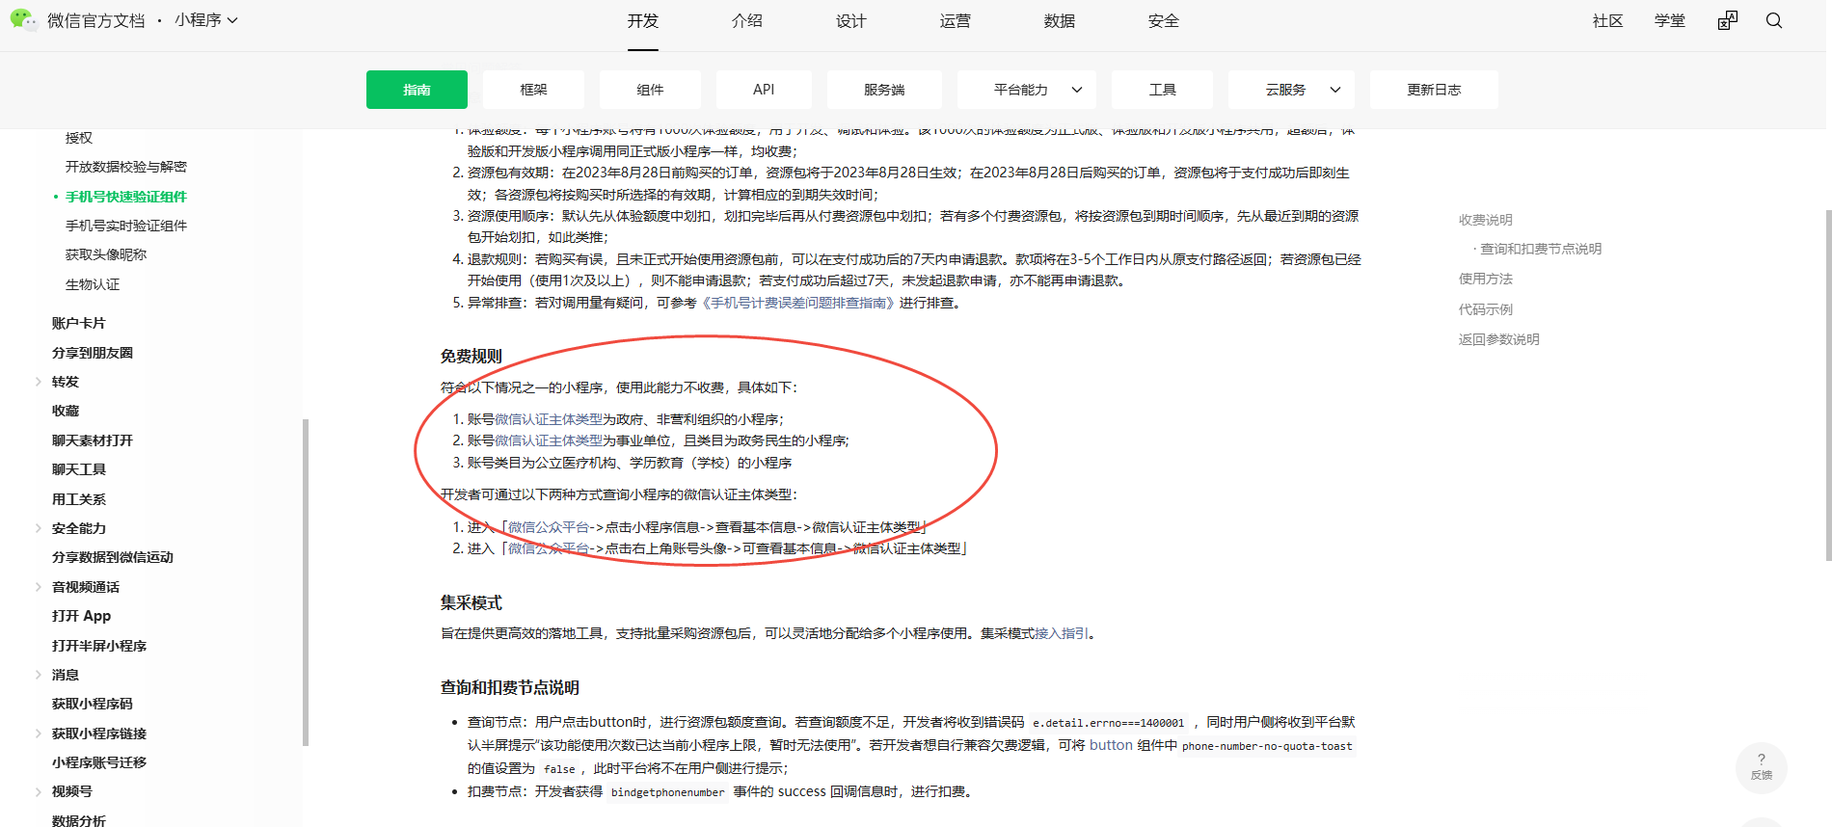Open 获取小程序码 in the sidebar
1832x827 pixels.
point(93,704)
